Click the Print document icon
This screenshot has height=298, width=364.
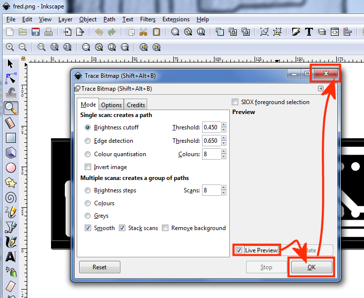(x=49, y=32)
